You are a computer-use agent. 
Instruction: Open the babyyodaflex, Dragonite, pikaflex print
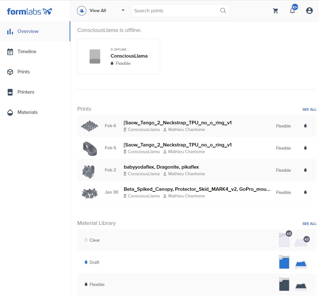tap(161, 167)
